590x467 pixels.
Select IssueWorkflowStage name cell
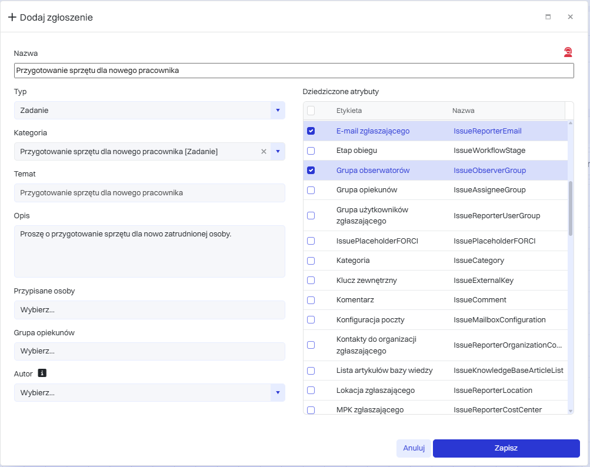tap(489, 151)
